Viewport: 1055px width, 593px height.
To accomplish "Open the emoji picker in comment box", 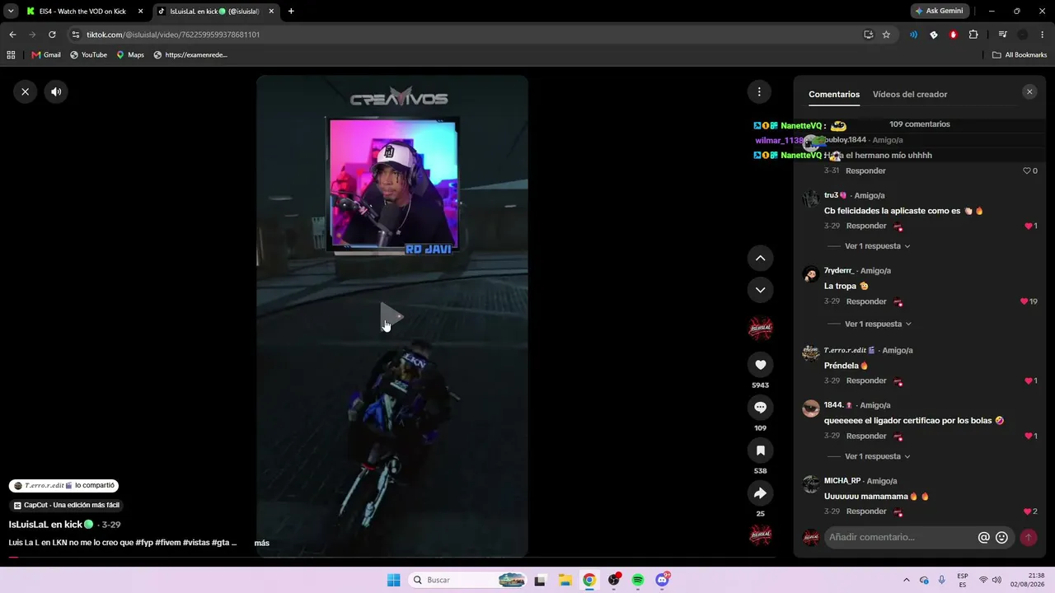I will point(1001,537).
